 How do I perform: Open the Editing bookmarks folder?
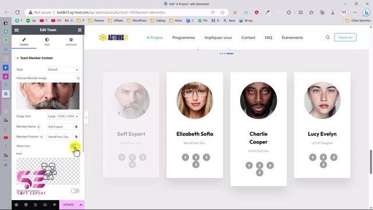[x=158, y=21]
